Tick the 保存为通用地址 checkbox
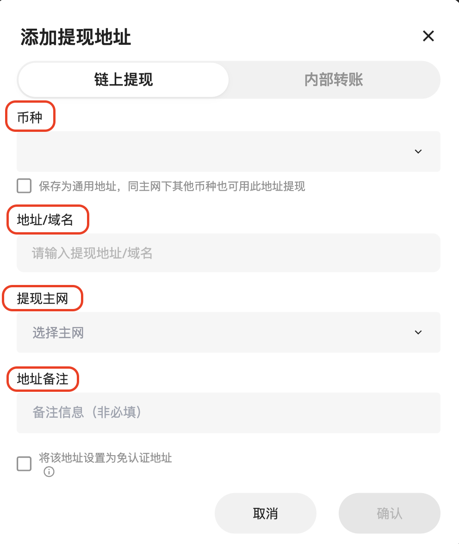Image resolution: width=459 pixels, height=544 pixels. (x=24, y=186)
